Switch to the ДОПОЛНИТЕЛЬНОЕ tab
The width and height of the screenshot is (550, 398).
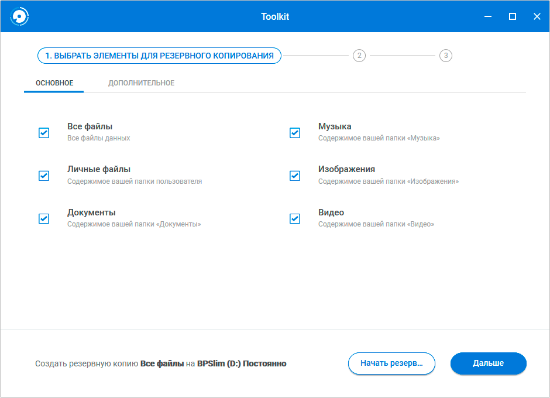click(141, 83)
